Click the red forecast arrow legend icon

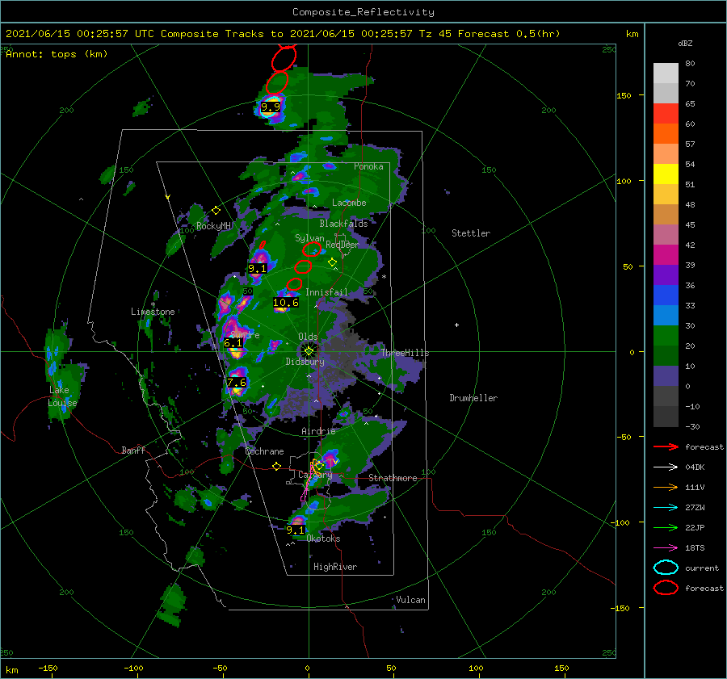coord(666,446)
